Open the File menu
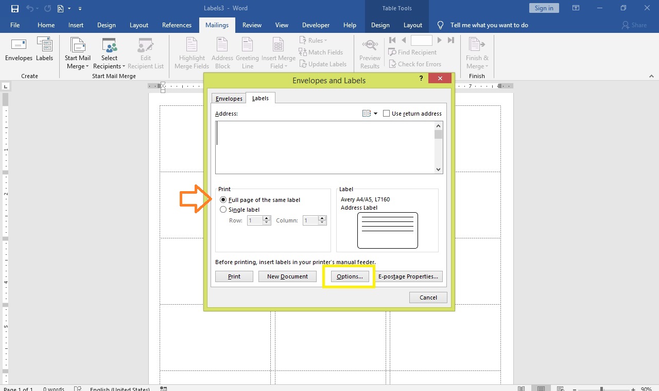This screenshot has width=659, height=391. [x=15, y=25]
